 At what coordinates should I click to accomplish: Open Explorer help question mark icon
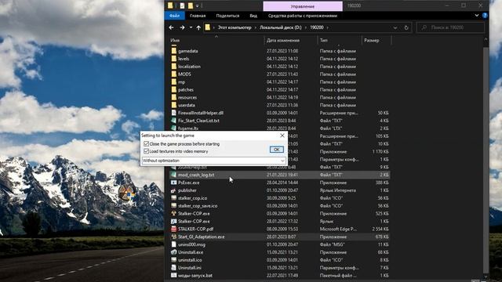click(x=485, y=16)
